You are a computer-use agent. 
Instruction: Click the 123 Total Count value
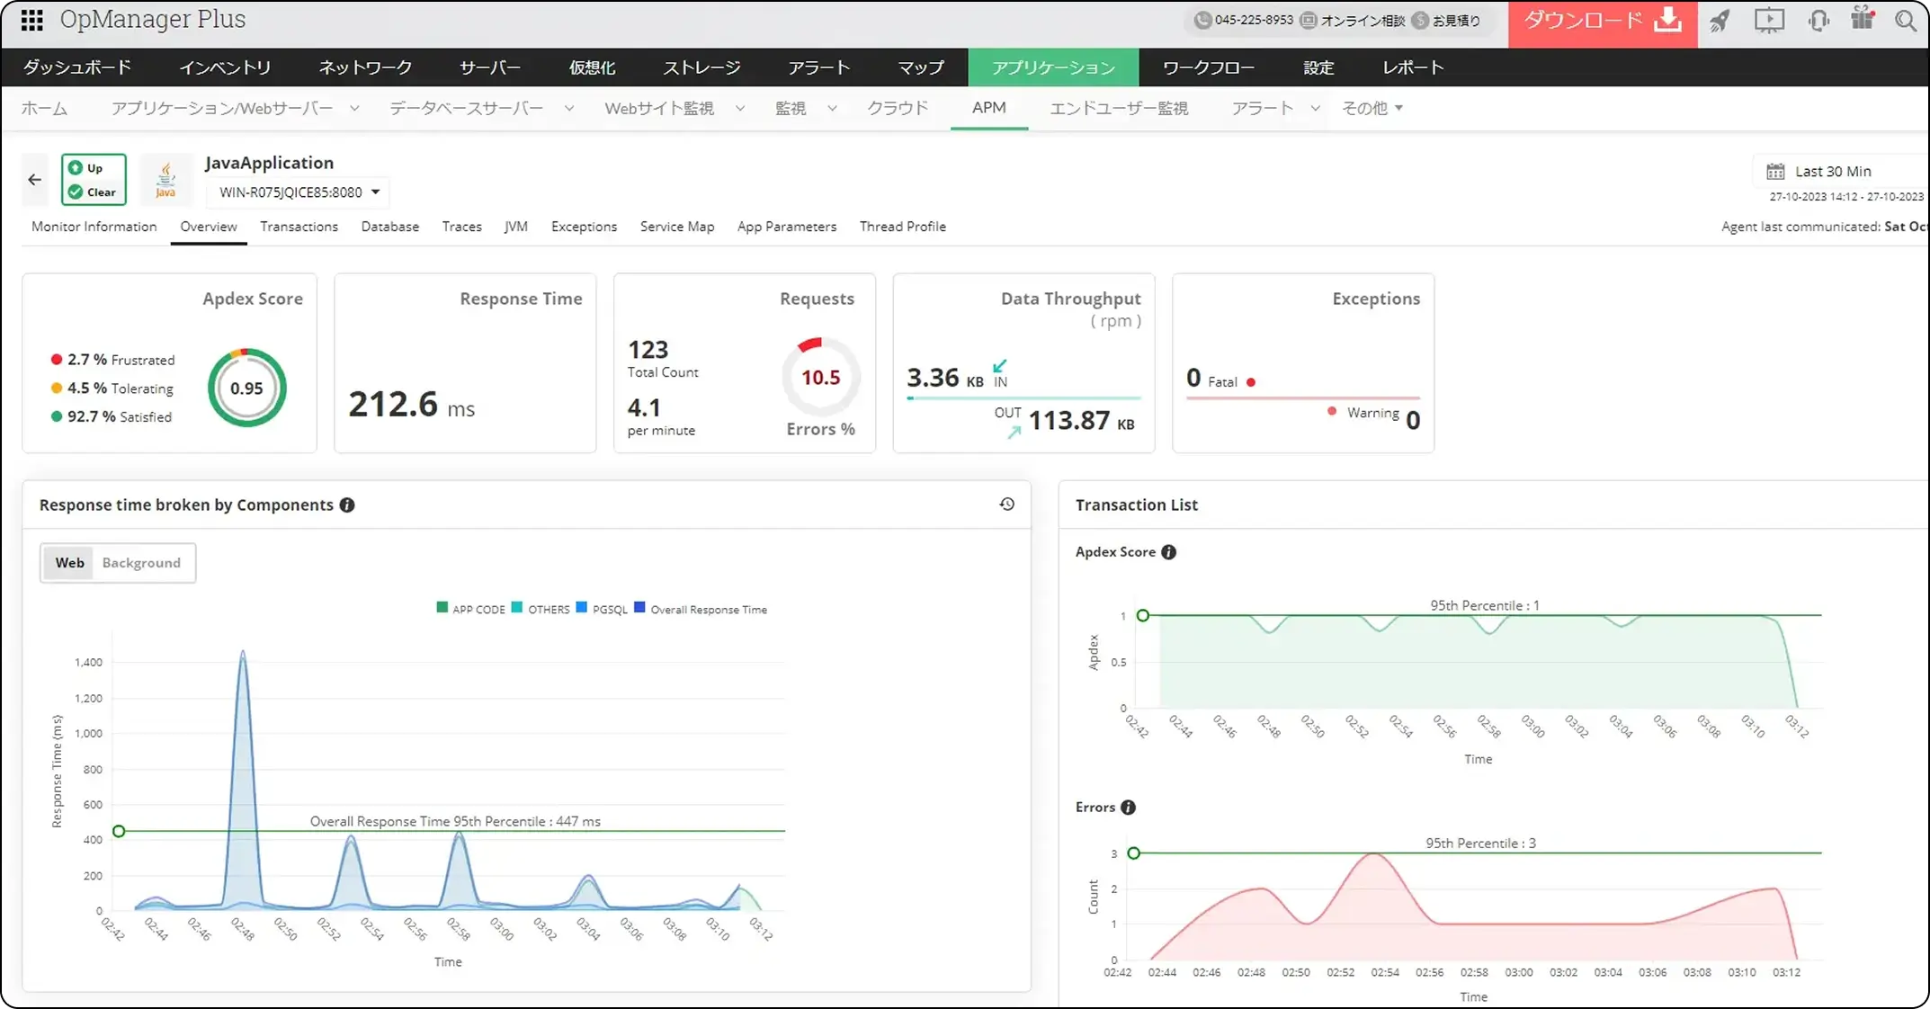click(648, 350)
